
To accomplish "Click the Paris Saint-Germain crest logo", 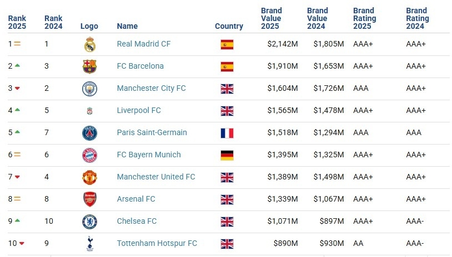I will pyautogui.click(x=89, y=133).
